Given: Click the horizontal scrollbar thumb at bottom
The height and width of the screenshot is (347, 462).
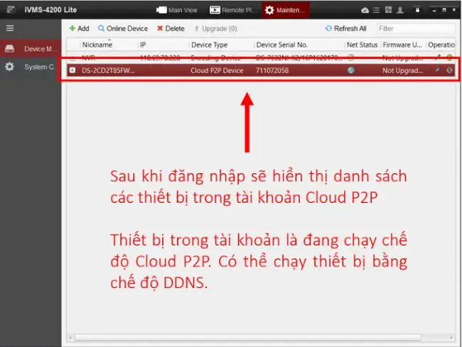Looking at the screenshot, I should tap(248, 337).
